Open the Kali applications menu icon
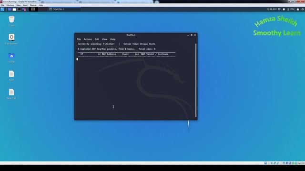Viewport: 305px width, 171px height. 2,9
